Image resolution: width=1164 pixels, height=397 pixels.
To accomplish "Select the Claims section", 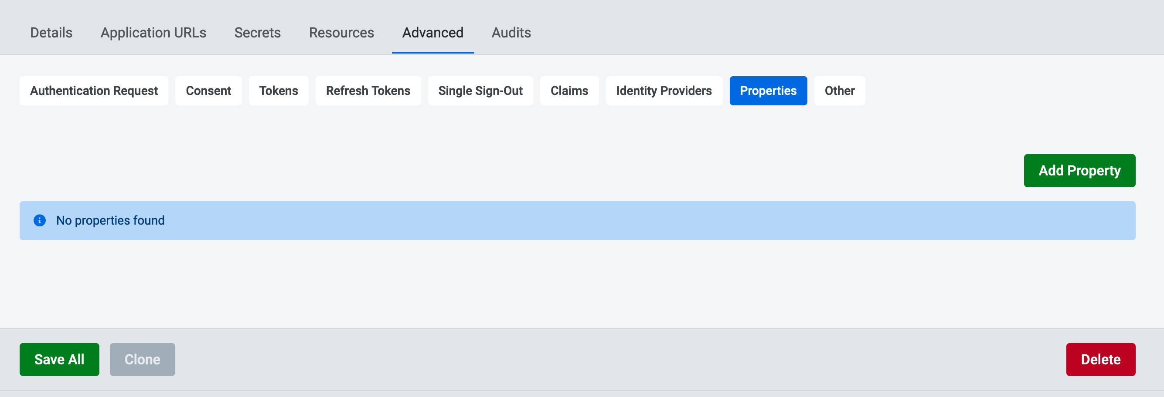I will 569,90.
